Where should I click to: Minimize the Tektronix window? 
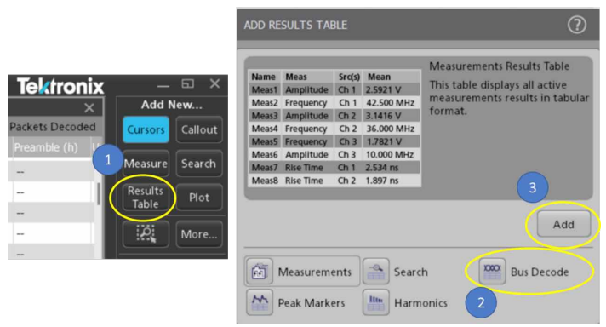click(163, 85)
